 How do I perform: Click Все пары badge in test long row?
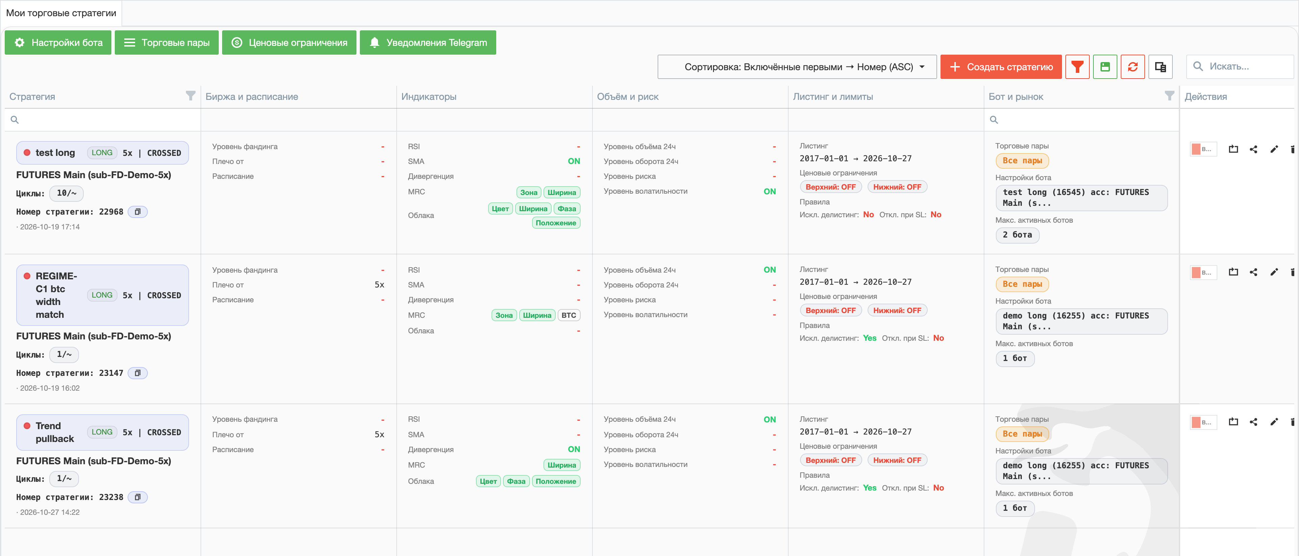tap(1022, 161)
